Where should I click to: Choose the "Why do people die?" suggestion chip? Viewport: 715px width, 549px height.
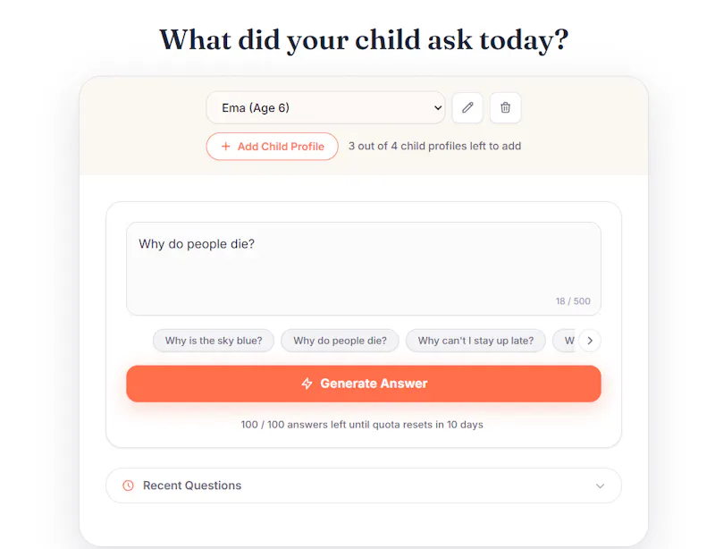pos(340,341)
